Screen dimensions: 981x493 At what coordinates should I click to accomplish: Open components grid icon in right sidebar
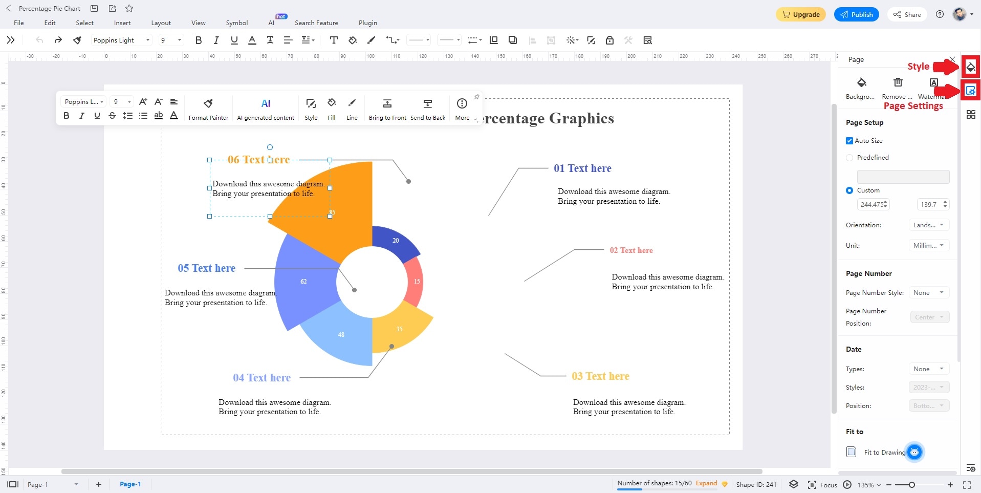971,114
